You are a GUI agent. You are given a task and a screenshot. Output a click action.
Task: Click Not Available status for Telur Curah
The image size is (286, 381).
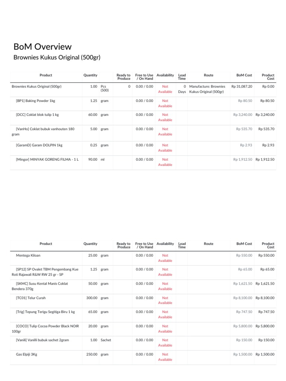(x=165, y=300)
